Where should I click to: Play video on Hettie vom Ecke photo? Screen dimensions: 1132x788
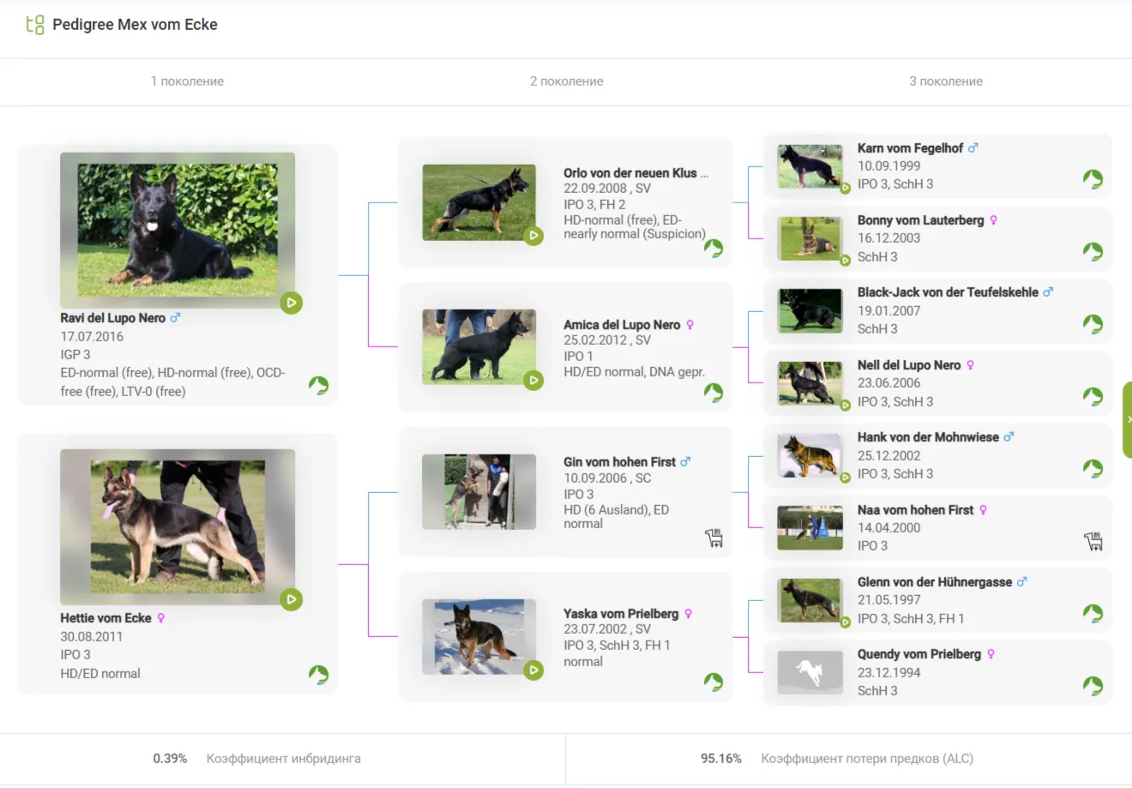pos(292,599)
